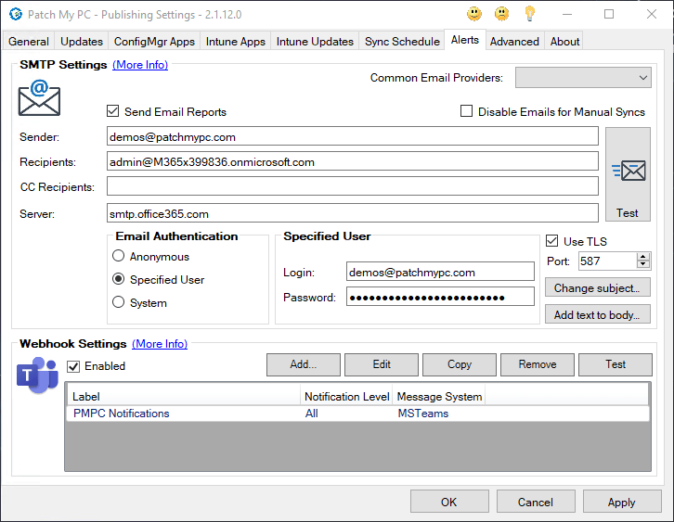Image resolution: width=674 pixels, height=522 pixels.
Task: Click the Microsoft Teams icon
Action: click(x=37, y=375)
